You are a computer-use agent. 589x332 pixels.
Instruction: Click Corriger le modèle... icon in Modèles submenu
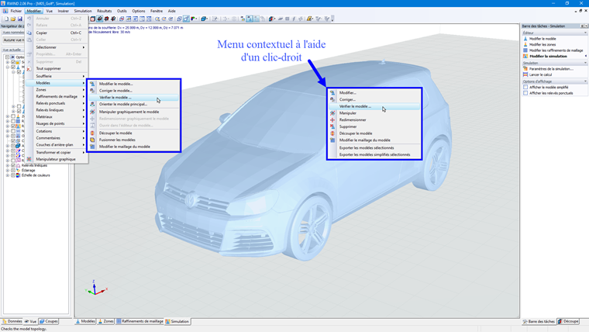tap(92, 91)
